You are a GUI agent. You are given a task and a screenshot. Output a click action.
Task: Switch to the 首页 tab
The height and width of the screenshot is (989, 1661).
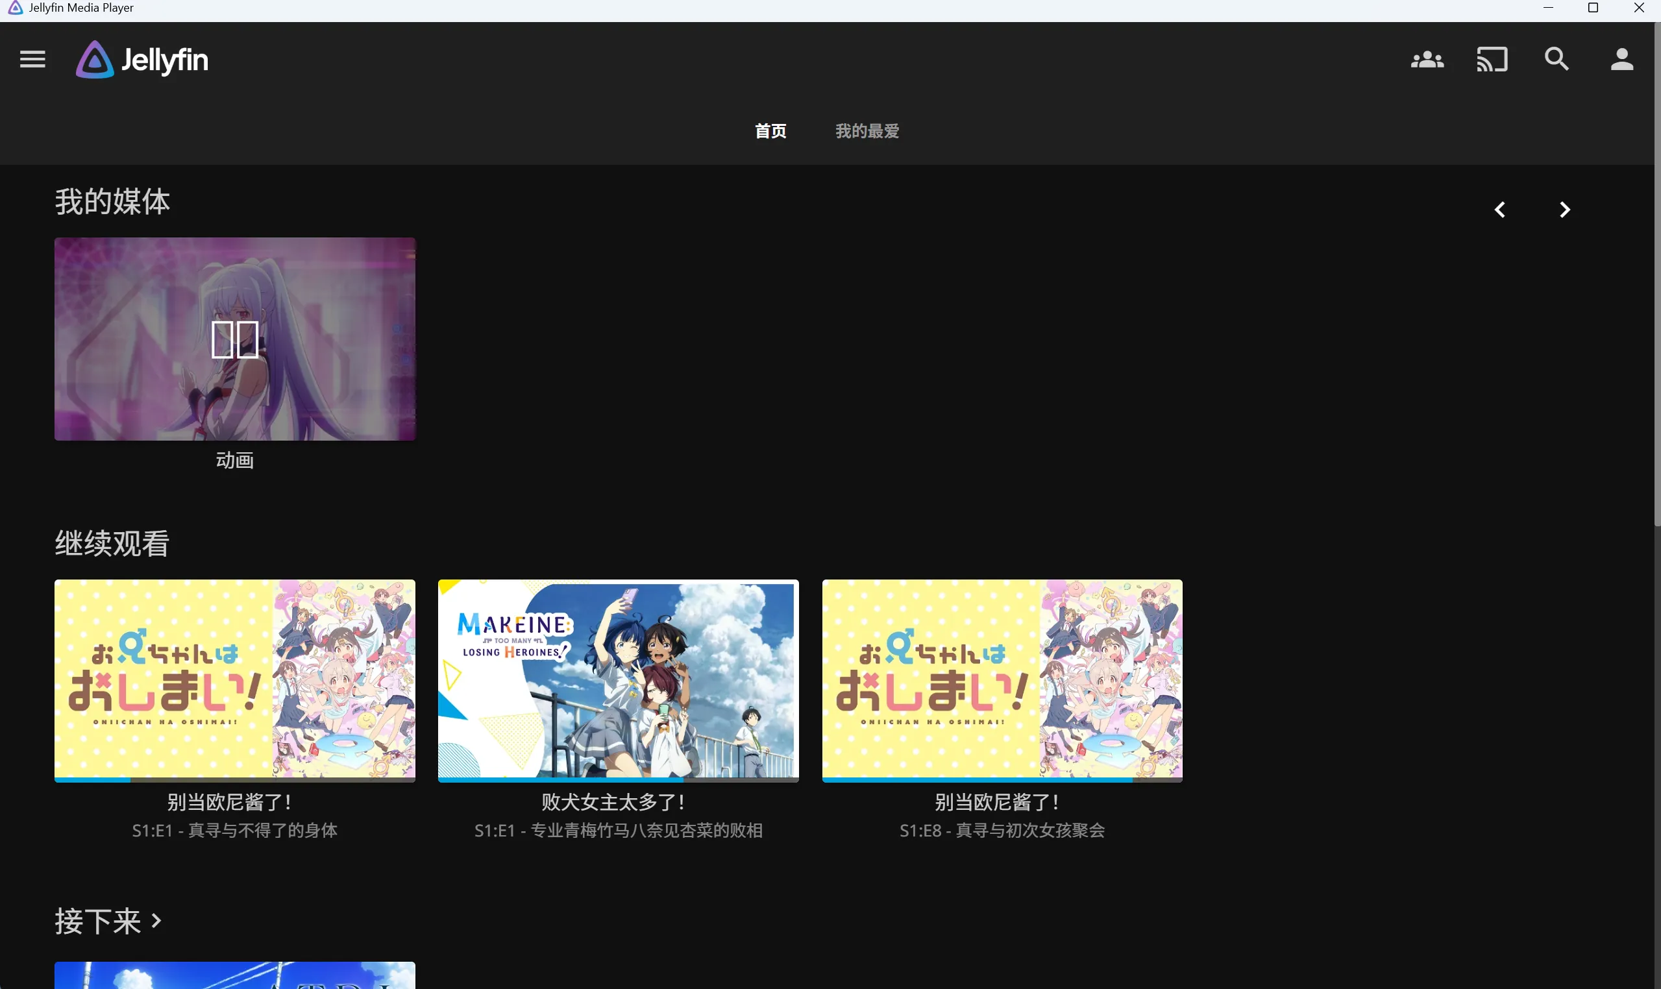(770, 131)
